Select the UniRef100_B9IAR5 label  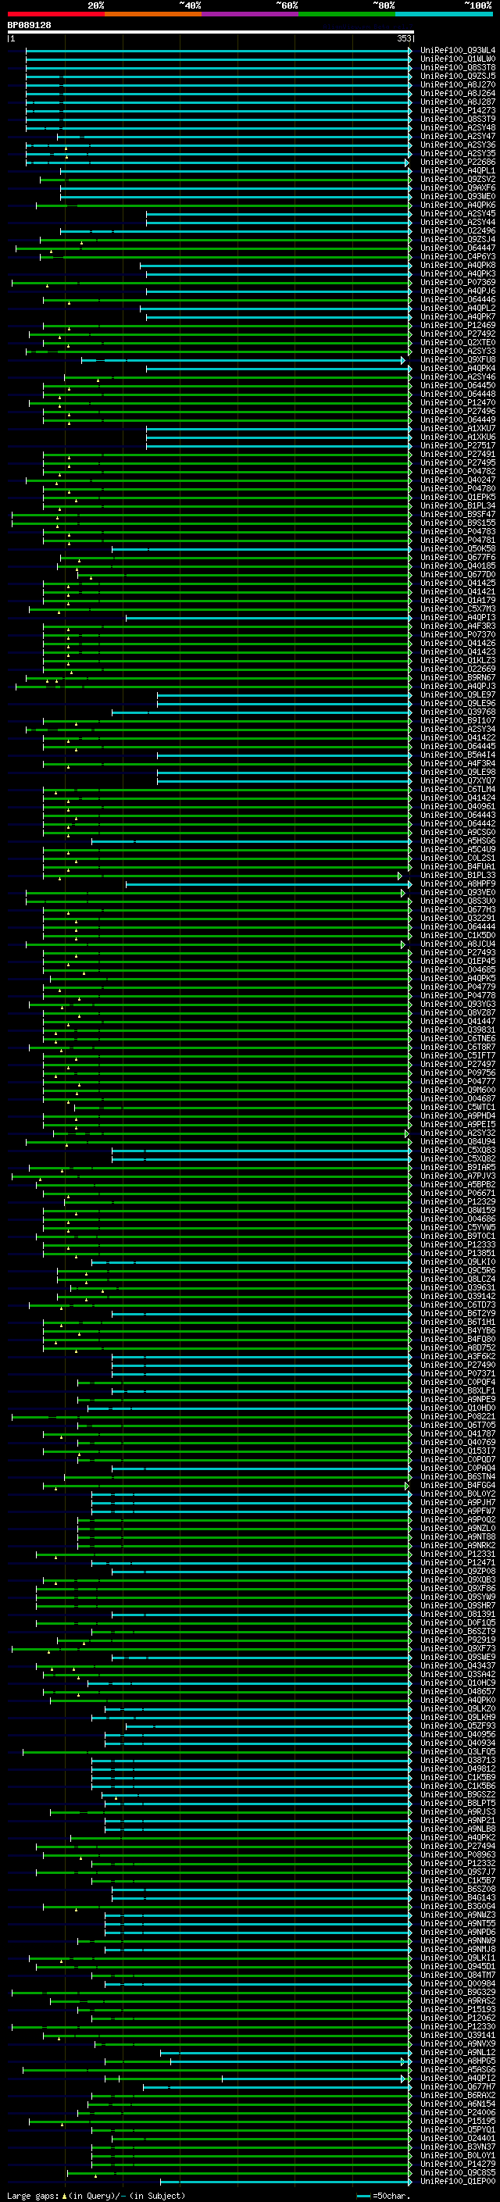pos(457,1168)
